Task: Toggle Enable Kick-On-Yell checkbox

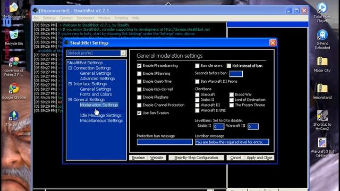Action: point(139,89)
